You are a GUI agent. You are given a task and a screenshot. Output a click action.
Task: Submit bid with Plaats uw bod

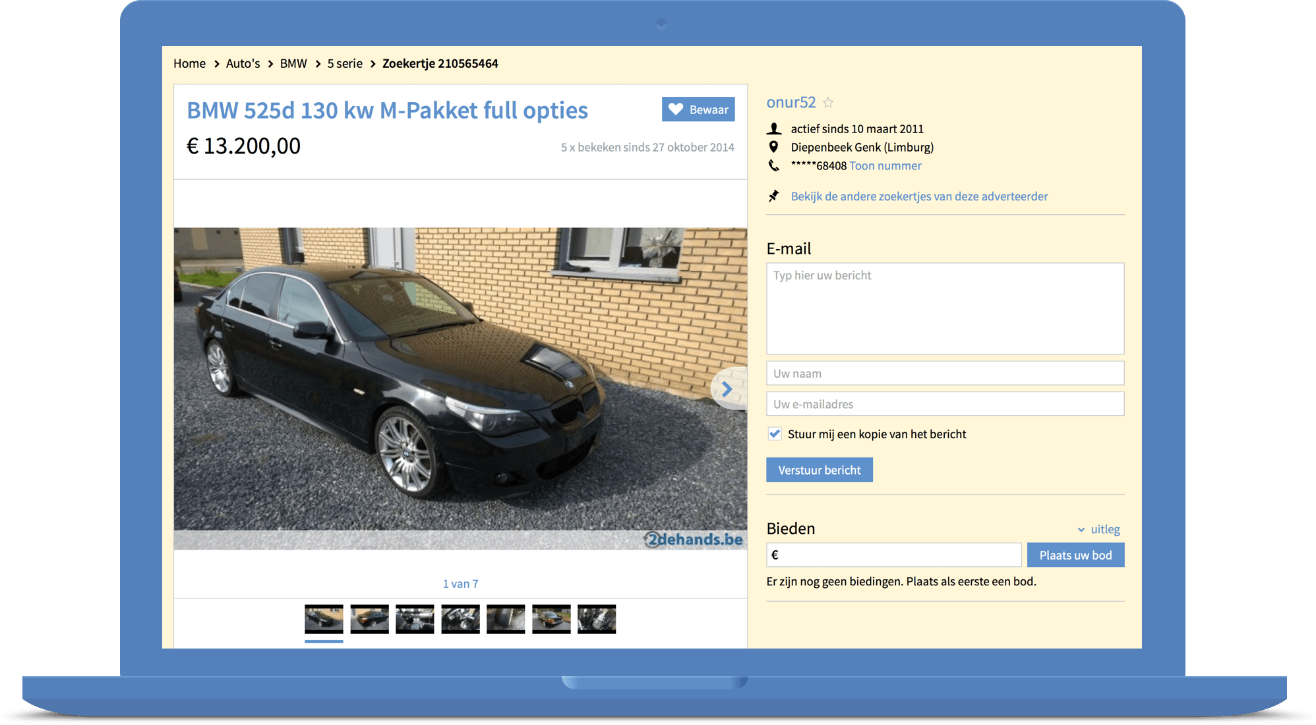[x=1075, y=555]
